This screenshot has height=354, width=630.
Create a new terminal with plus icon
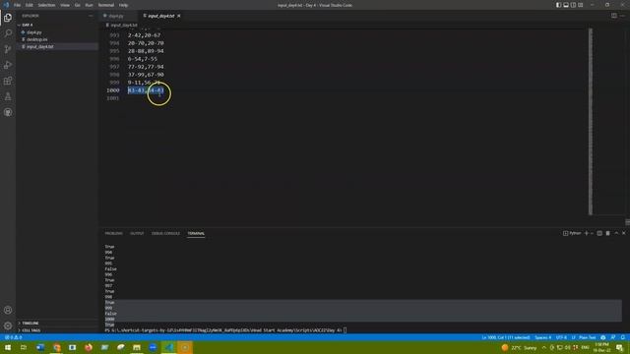coord(587,233)
